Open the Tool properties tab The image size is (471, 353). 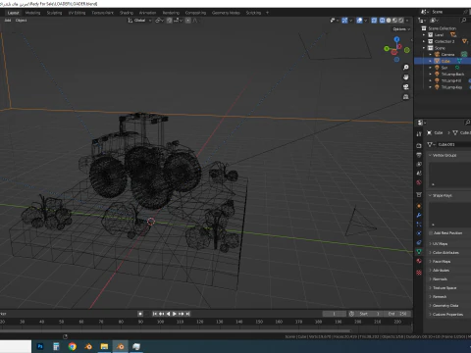(x=419, y=134)
